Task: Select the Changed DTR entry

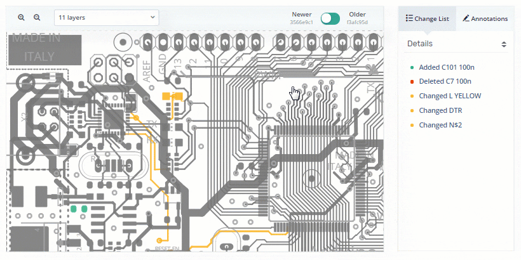Action: pyautogui.click(x=440, y=110)
